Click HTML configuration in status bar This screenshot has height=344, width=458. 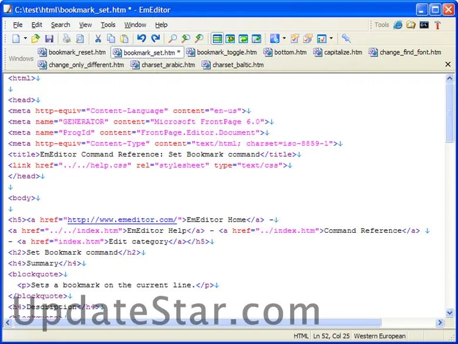tap(301, 336)
